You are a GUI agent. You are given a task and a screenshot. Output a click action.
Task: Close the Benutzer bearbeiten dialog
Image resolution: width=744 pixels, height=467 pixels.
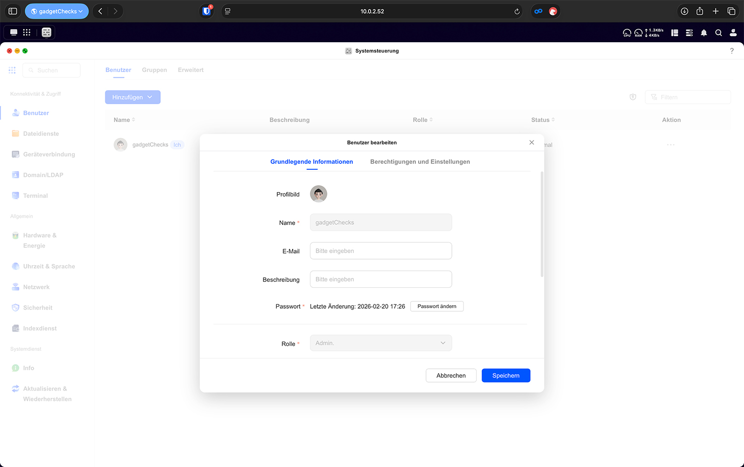[532, 142]
